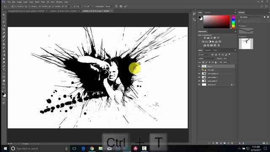Select the Zoom tool
Image resolution: width=270 pixels, height=152 pixels.
tap(4, 84)
